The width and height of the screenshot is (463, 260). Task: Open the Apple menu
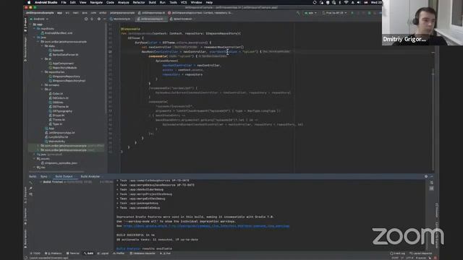coord(29,2)
